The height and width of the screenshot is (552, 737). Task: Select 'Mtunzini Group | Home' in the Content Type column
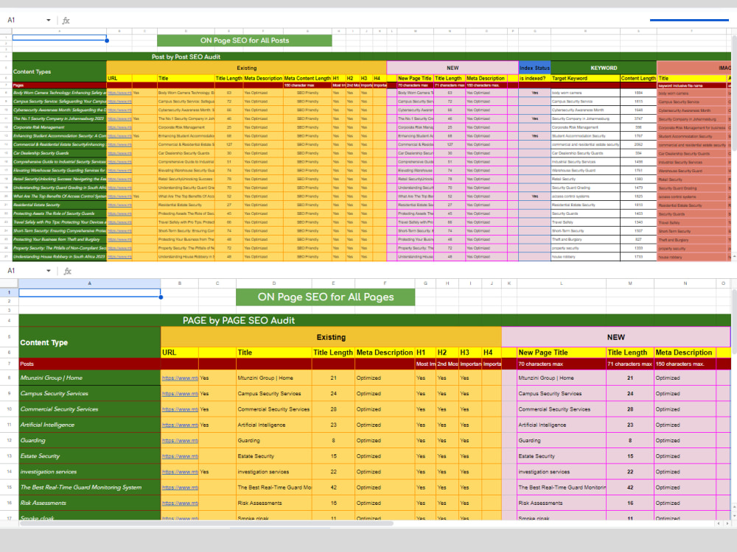coord(89,378)
